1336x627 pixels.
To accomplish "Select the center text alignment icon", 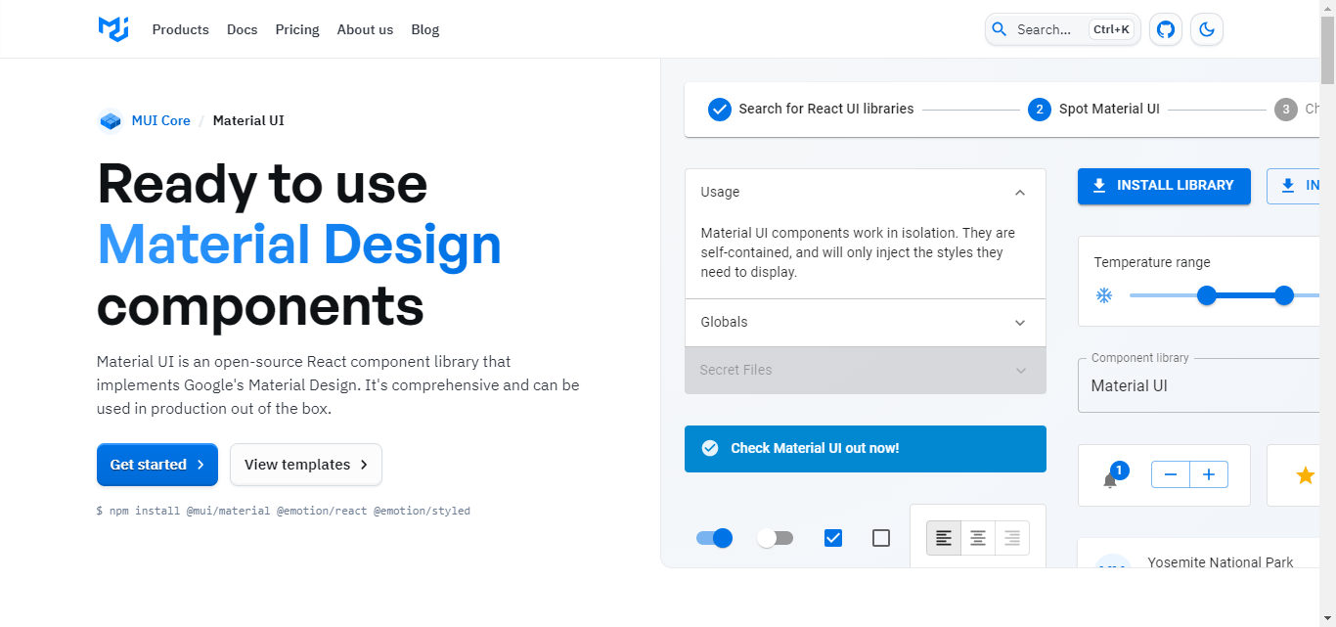I will point(978,538).
